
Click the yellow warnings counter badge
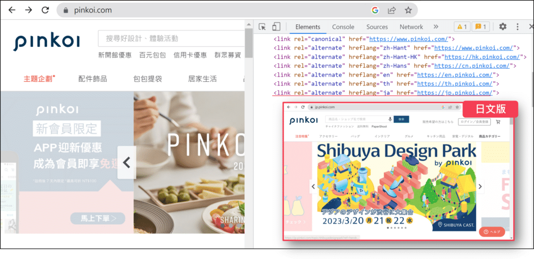[x=462, y=27]
